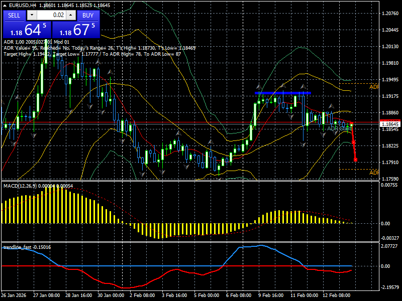Click the 30 Jan 00:00 time label
The width and height of the screenshot is (402, 301).
pyautogui.click(x=111, y=295)
